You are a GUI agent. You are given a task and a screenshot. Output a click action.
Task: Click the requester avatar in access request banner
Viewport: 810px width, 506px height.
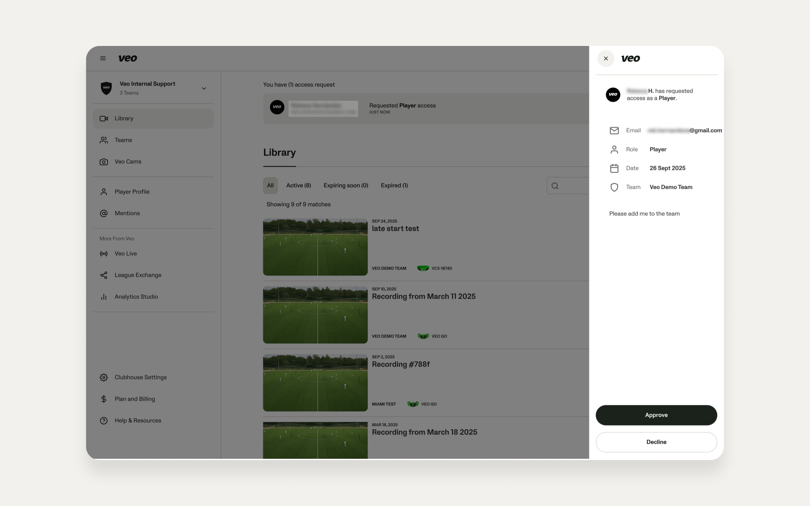pyautogui.click(x=277, y=107)
